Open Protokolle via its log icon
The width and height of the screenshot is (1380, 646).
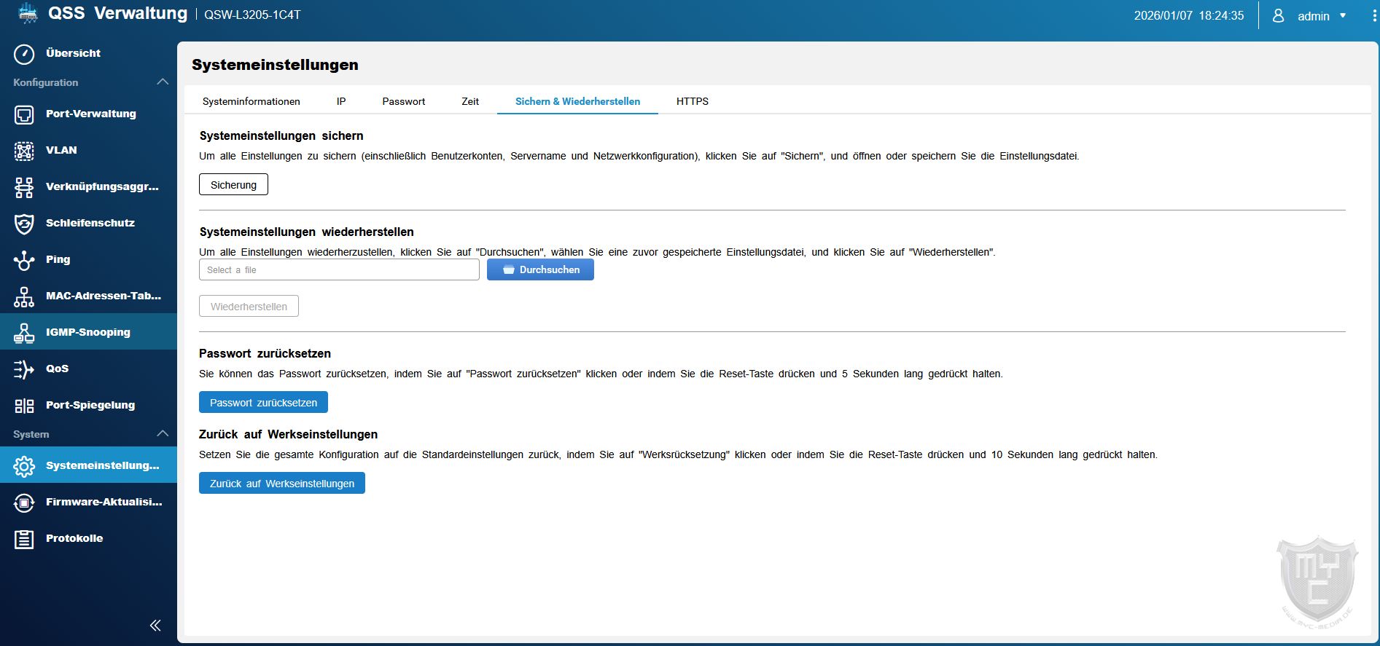[24, 539]
